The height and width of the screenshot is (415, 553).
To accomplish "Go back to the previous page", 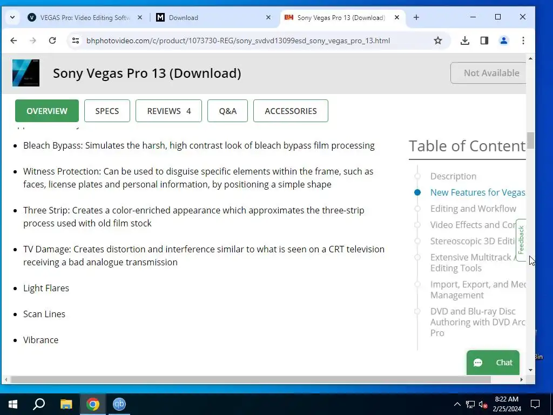I will point(14,41).
